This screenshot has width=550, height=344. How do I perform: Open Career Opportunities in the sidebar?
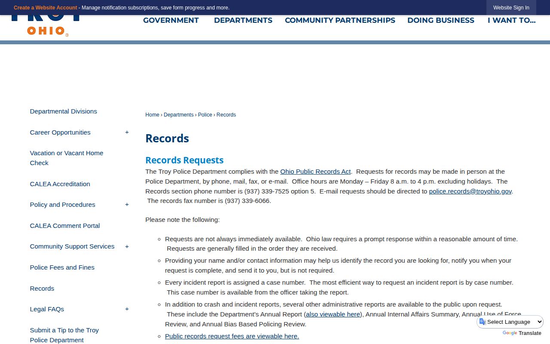pyautogui.click(x=60, y=132)
